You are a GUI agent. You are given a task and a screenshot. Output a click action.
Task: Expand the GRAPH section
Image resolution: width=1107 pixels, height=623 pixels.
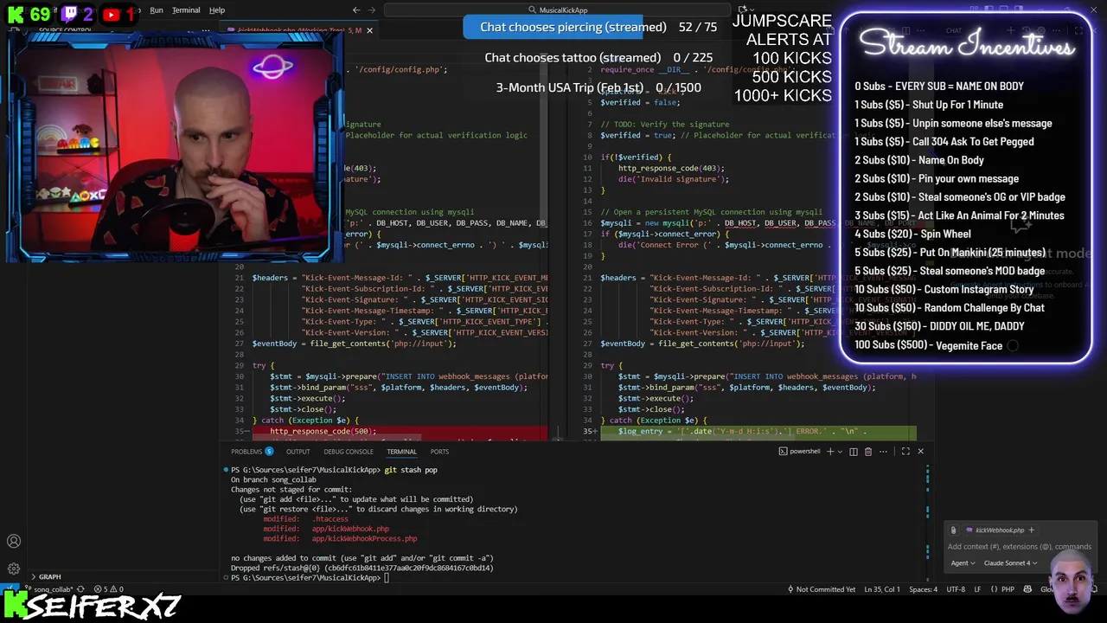tap(49, 577)
